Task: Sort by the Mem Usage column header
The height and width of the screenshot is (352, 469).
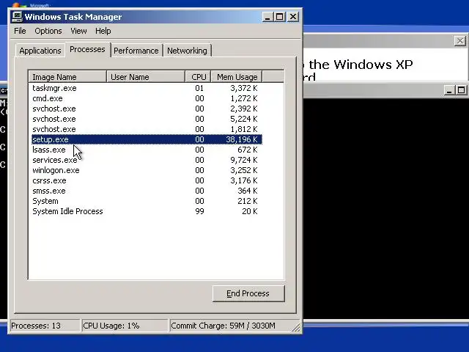Action: click(237, 77)
